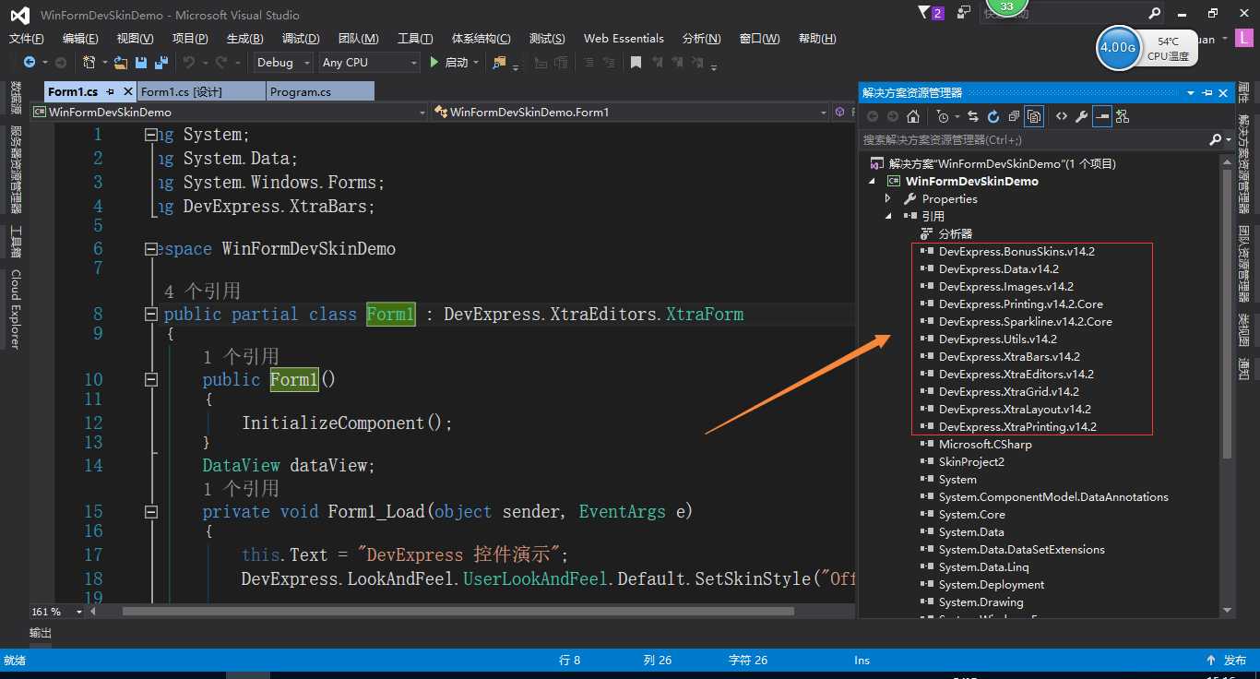
Task: Click the search magnifier in Solution Explorer
Action: 1216,139
